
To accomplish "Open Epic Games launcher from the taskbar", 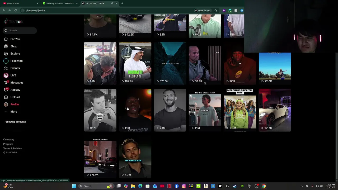I will 249,186.
